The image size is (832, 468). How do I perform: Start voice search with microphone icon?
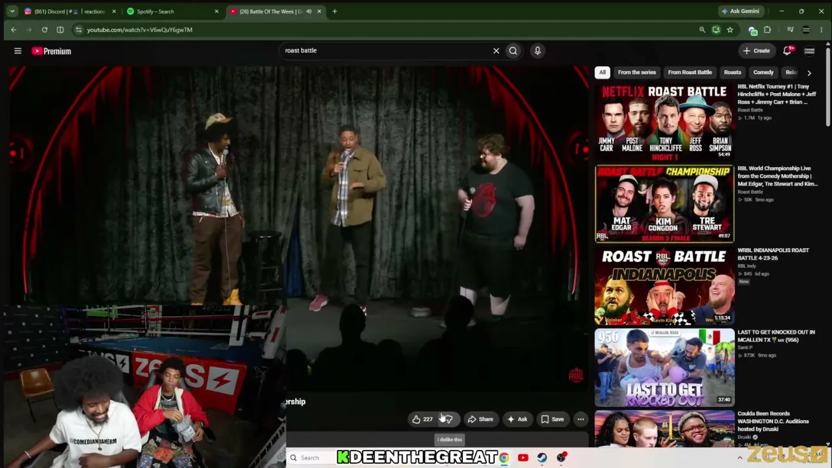pyautogui.click(x=538, y=51)
